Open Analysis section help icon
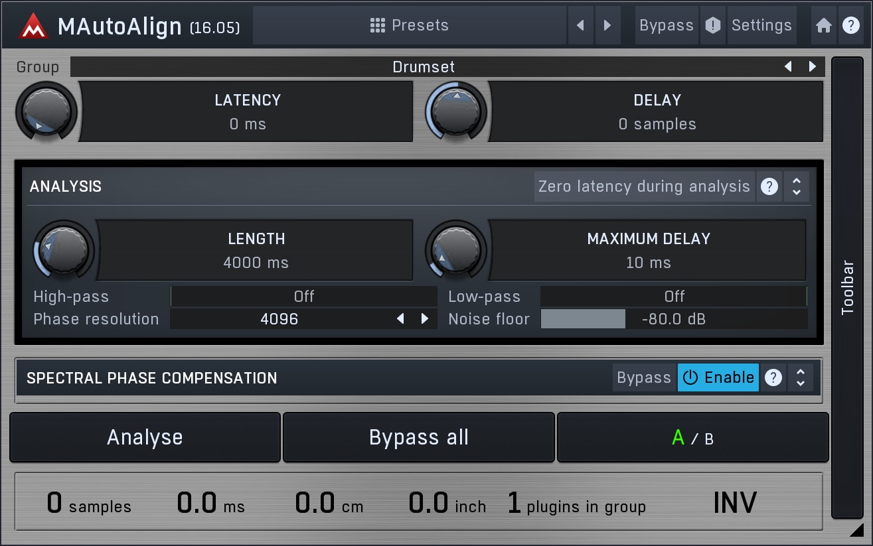 point(769,187)
